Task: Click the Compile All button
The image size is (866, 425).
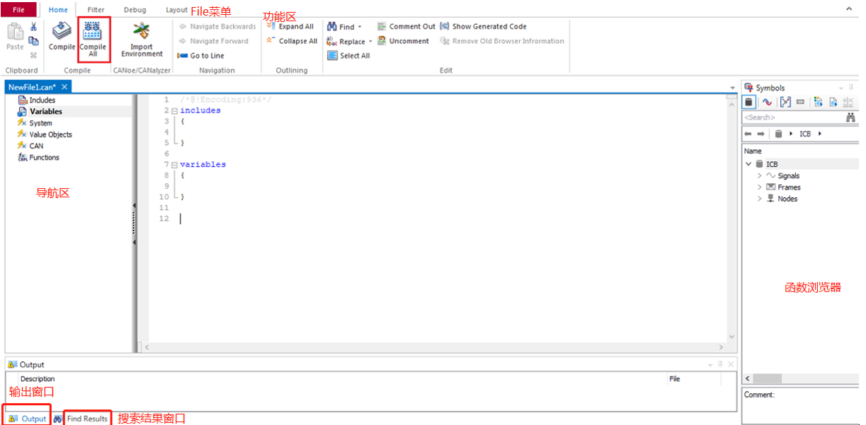Action: pyautogui.click(x=93, y=39)
